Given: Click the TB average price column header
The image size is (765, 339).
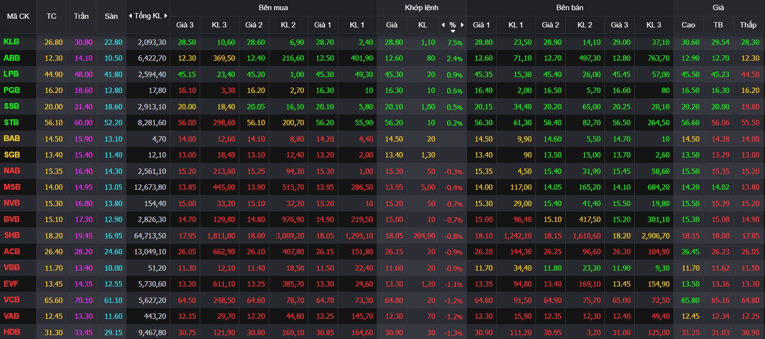Looking at the screenshot, I should pos(718,25).
